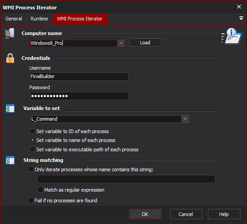Click the checklist icon beside String matching
This screenshot has width=247, height=224.
point(10,161)
